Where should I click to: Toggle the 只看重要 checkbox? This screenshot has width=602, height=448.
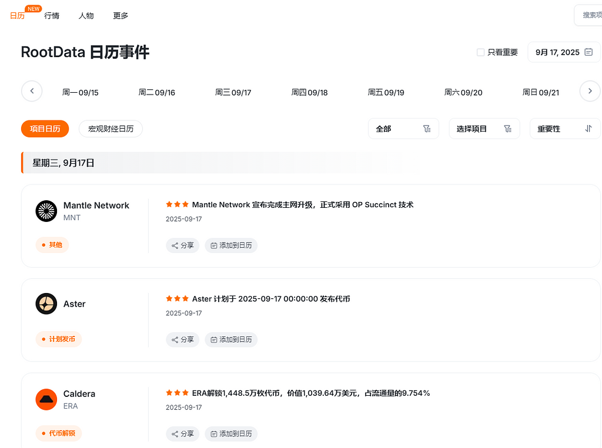coord(480,52)
